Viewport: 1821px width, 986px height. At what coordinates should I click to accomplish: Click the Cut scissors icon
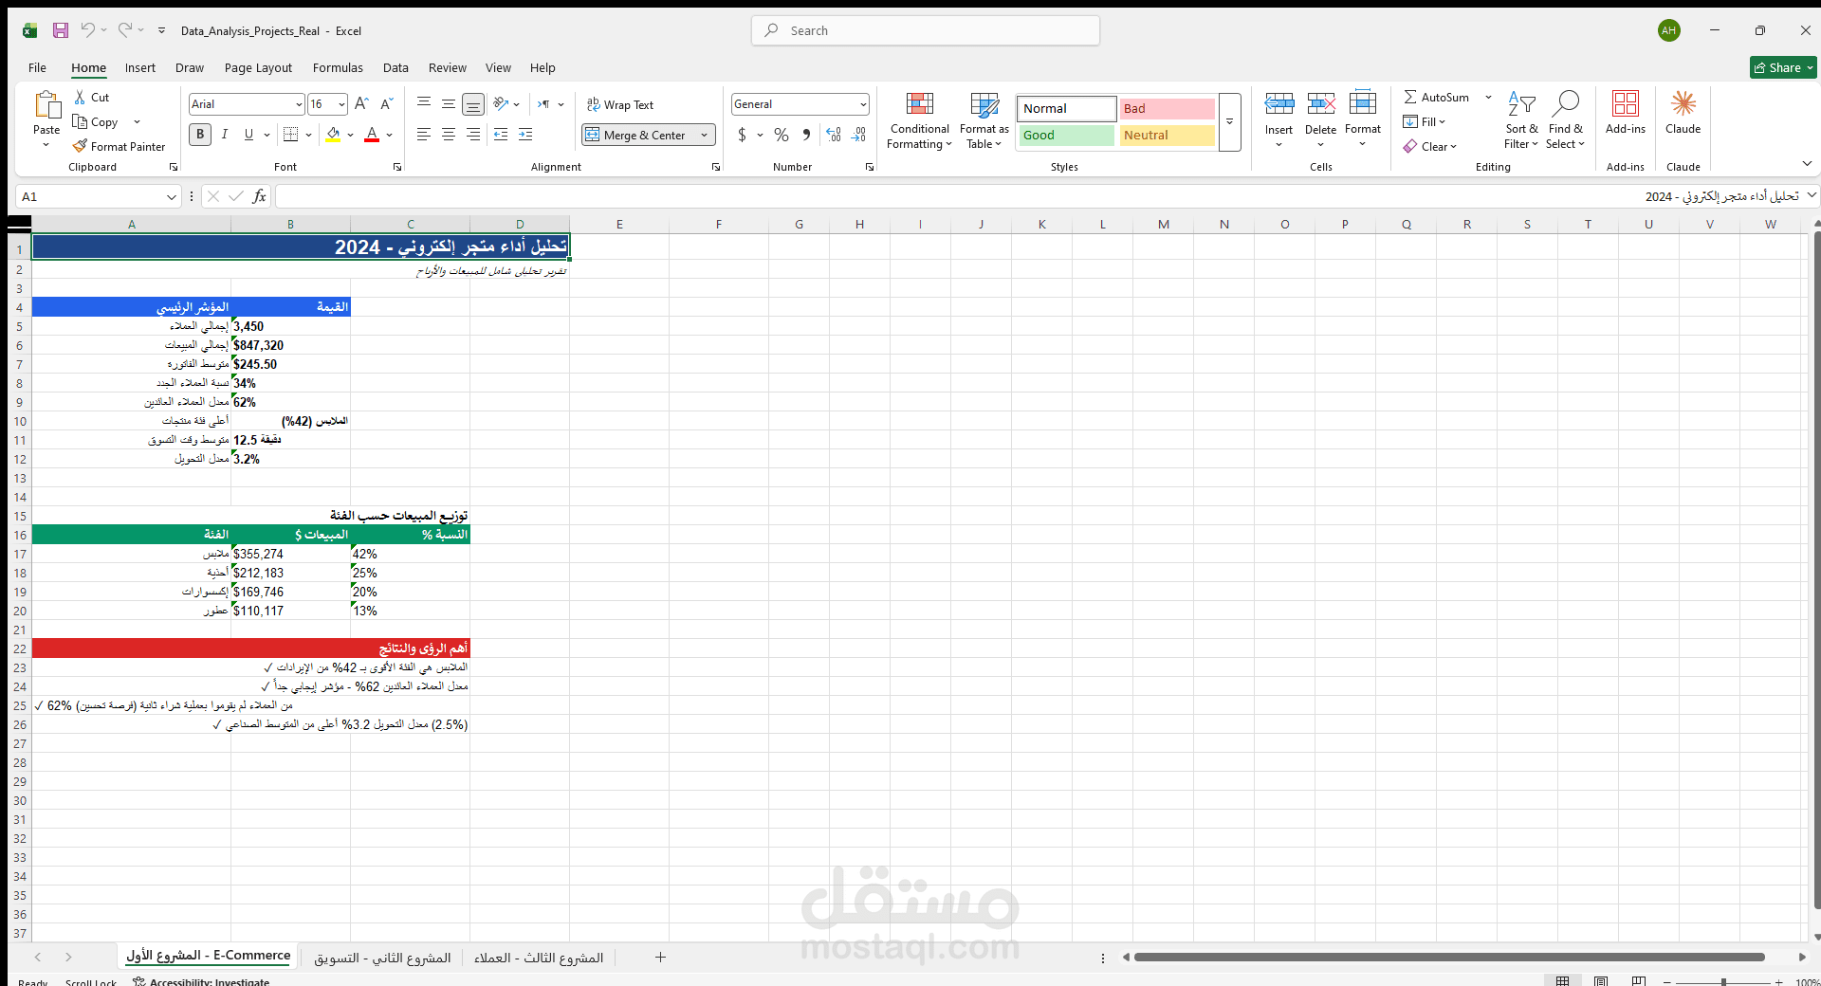[81, 97]
